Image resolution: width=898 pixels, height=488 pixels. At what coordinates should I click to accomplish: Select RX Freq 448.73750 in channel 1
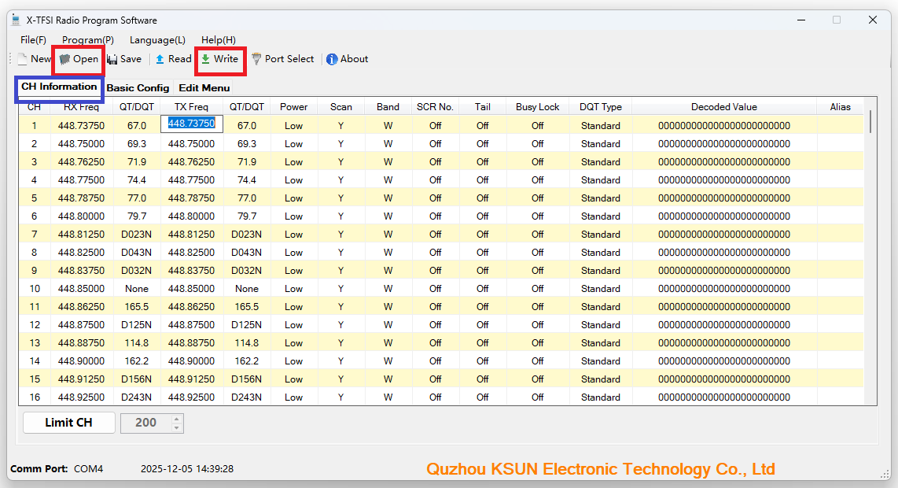81,126
